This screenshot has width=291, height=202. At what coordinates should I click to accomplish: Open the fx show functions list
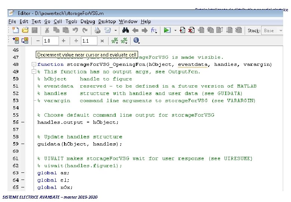tap(154, 30)
